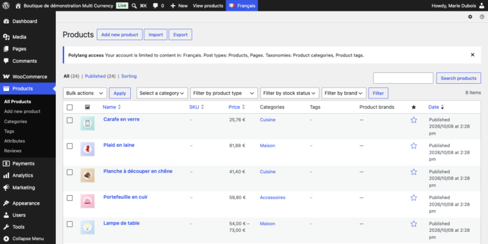This screenshot has width=488, height=244.
Task: Click the home icon beside the site name
Action: click(18, 6)
